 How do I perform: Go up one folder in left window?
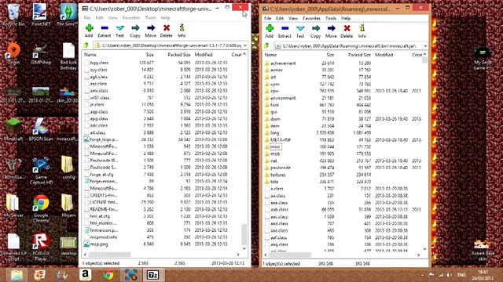click(x=86, y=45)
